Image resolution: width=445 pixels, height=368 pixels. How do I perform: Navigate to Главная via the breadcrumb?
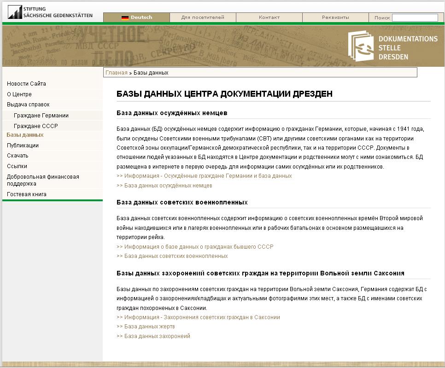point(116,72)
